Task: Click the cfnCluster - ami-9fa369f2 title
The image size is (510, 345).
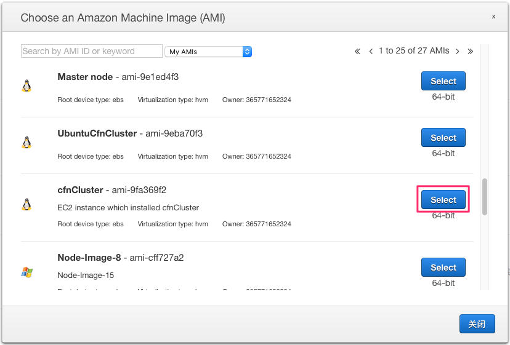Action: pos(112,190)
